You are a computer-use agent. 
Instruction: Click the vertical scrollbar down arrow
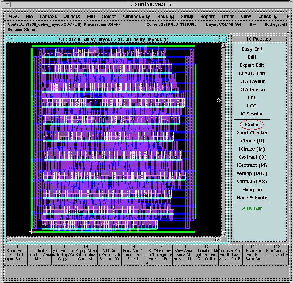pos(224,234)
